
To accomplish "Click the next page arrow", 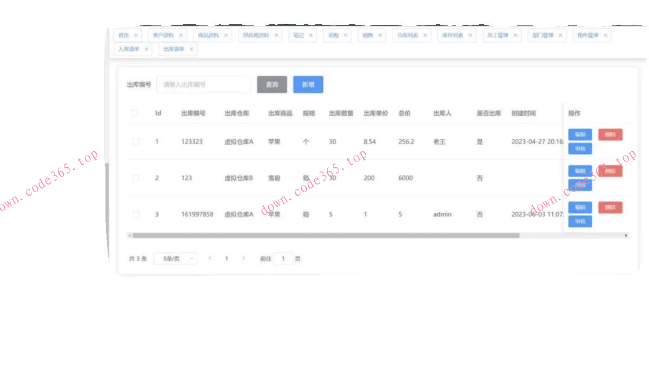I will (244, 258).
